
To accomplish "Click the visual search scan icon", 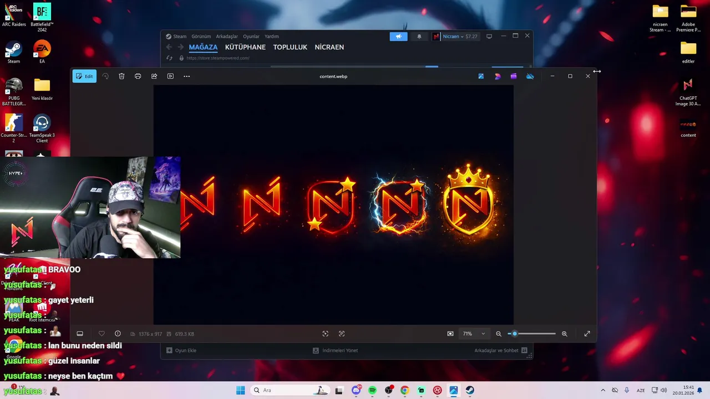I will [x=326, y=334].
